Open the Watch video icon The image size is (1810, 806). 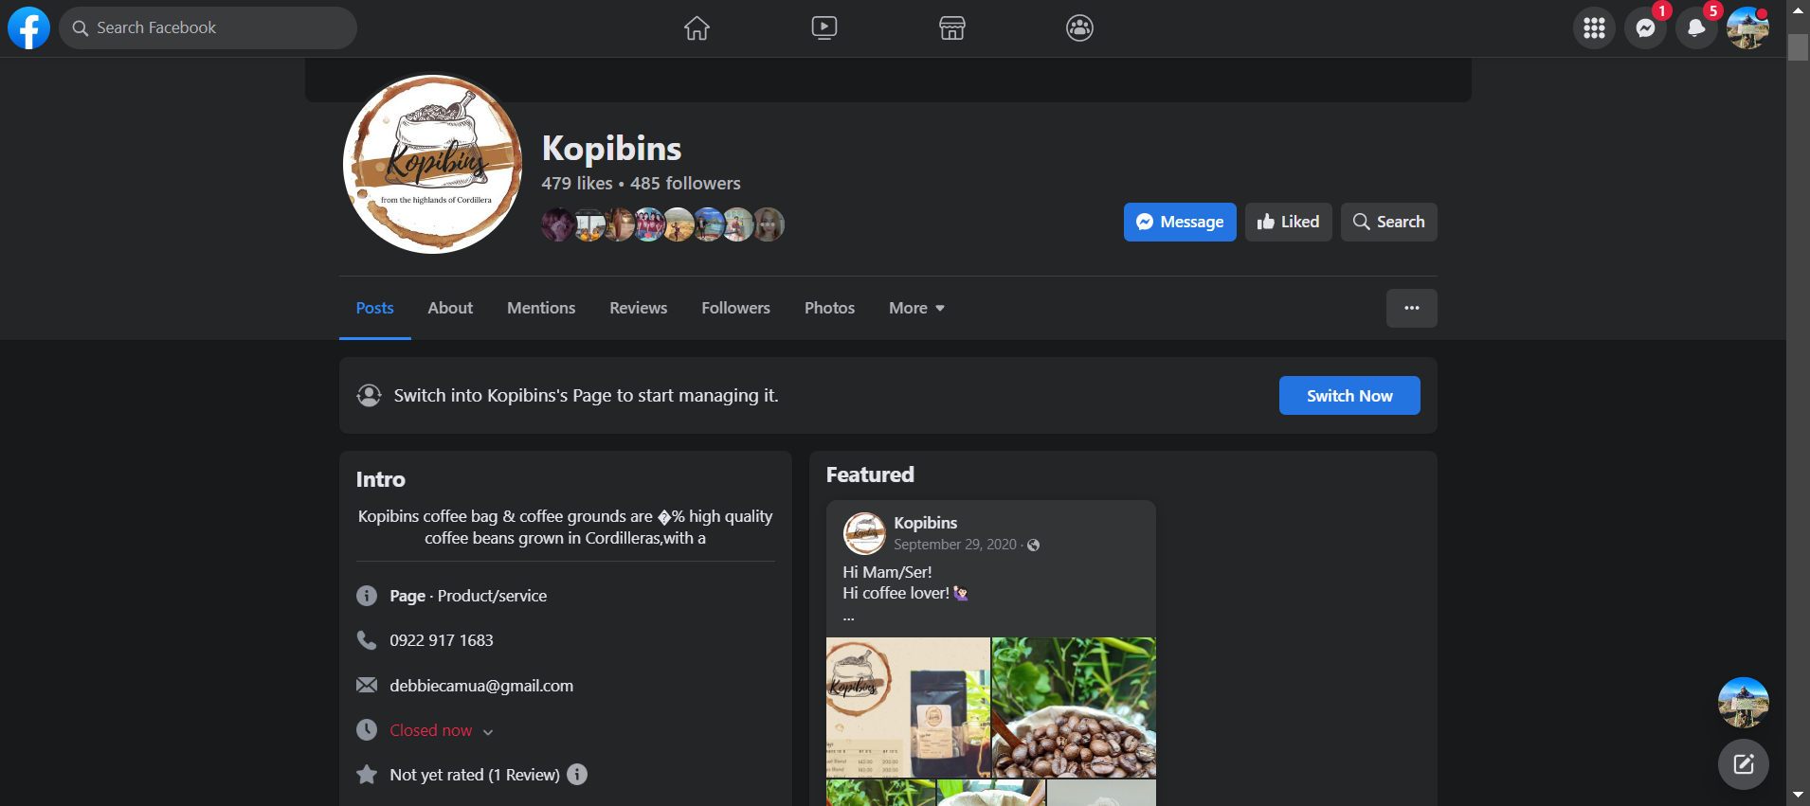coord(824,28)
